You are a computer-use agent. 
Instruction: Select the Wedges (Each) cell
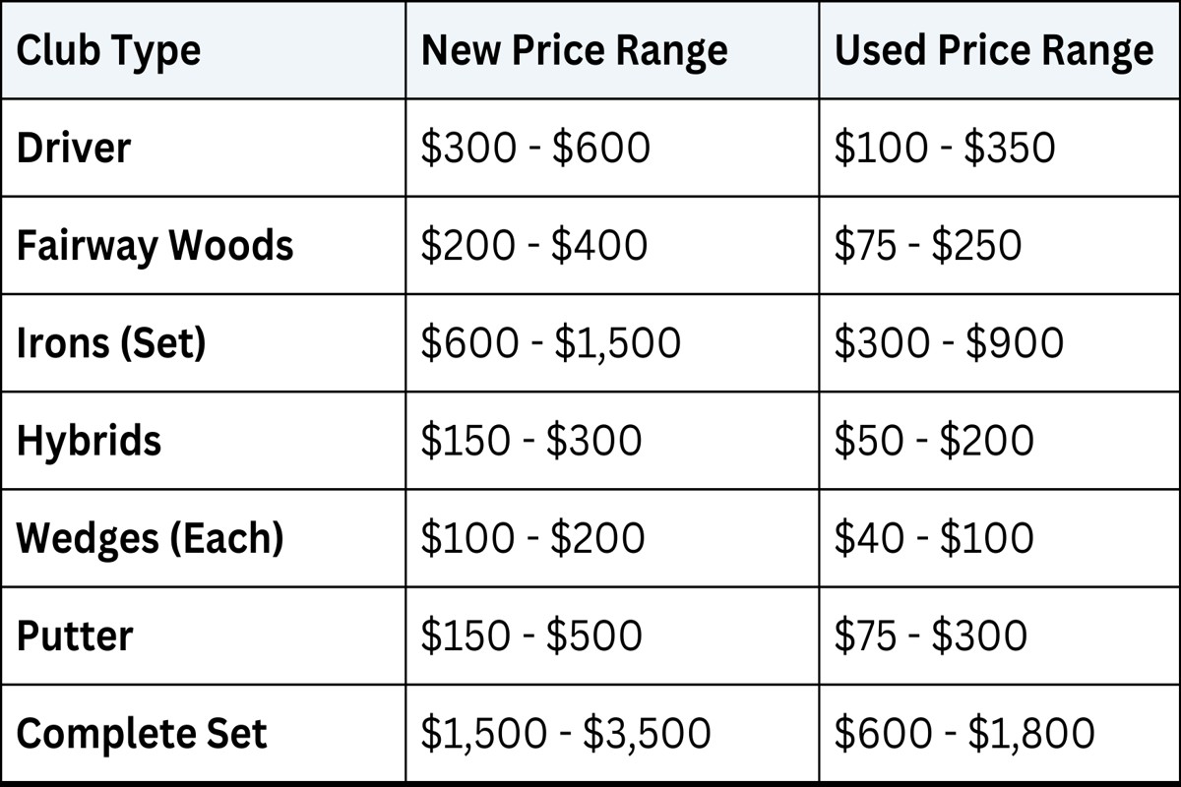coord(150,538)
